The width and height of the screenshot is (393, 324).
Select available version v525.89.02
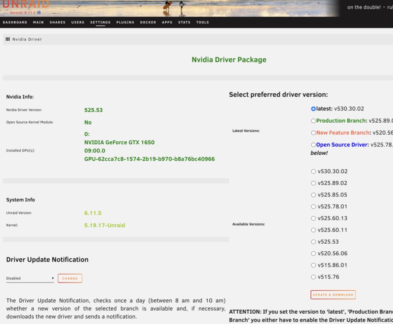click(313, 183)
